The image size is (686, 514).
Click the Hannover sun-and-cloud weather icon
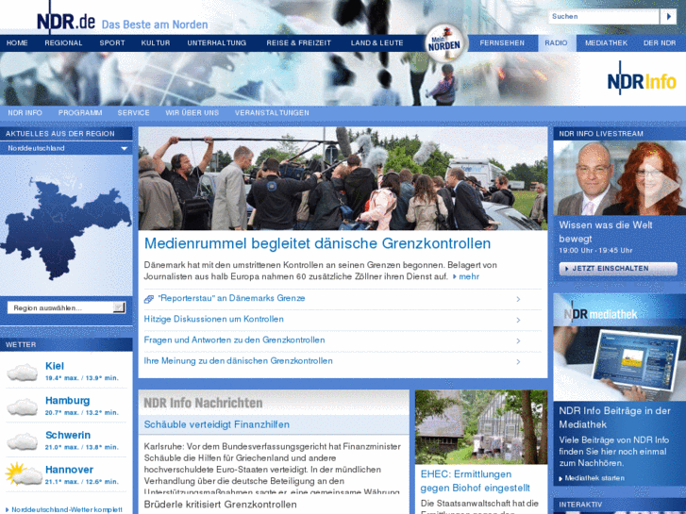(24, 473)
